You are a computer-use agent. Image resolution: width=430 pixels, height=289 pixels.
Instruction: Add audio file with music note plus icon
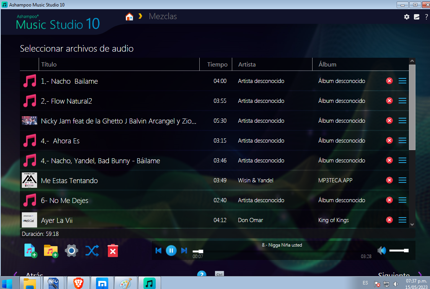point(31,250)
